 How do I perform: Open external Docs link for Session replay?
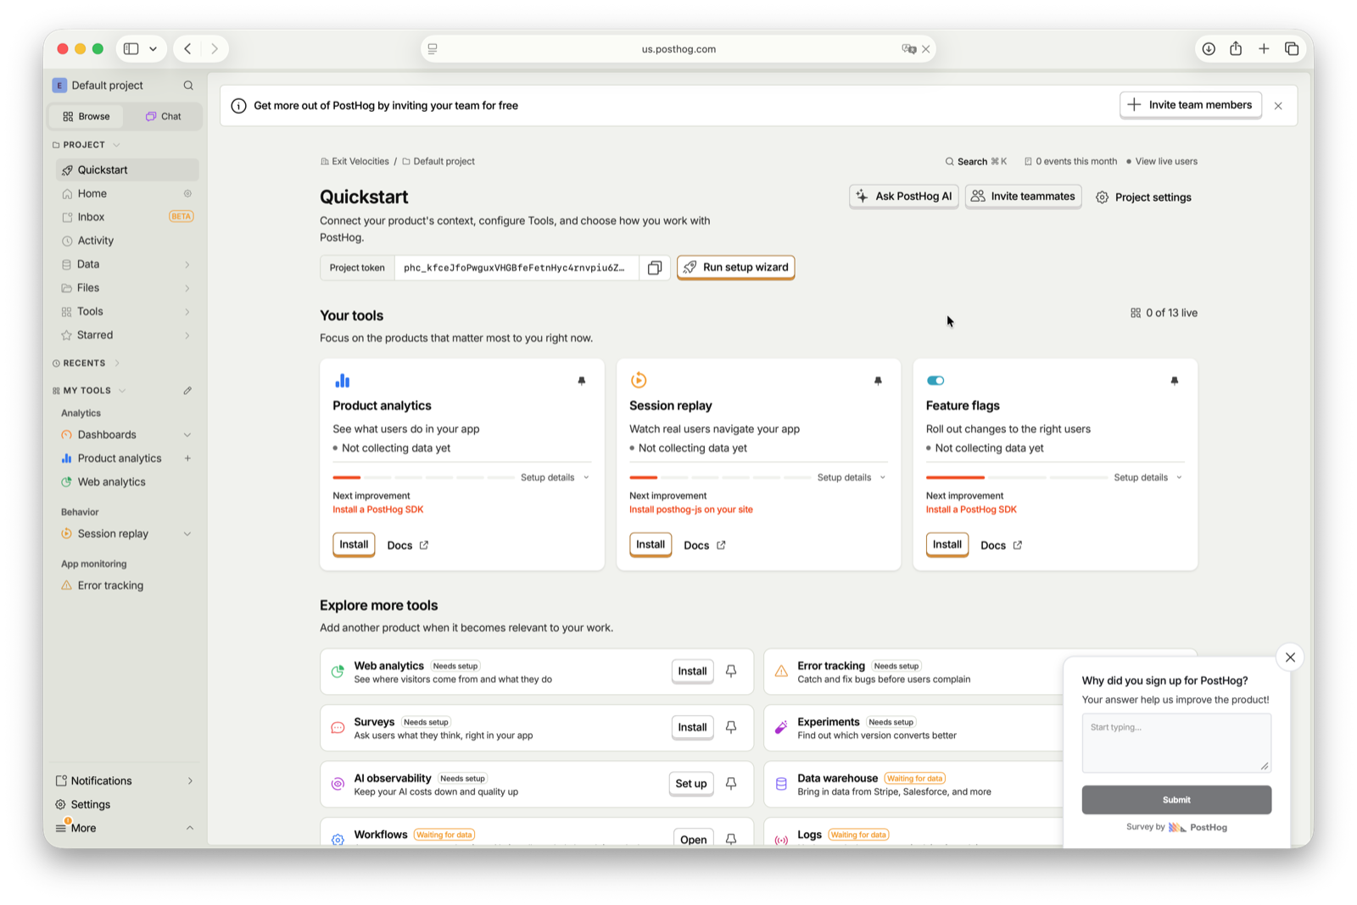click(x=705, y=546)
